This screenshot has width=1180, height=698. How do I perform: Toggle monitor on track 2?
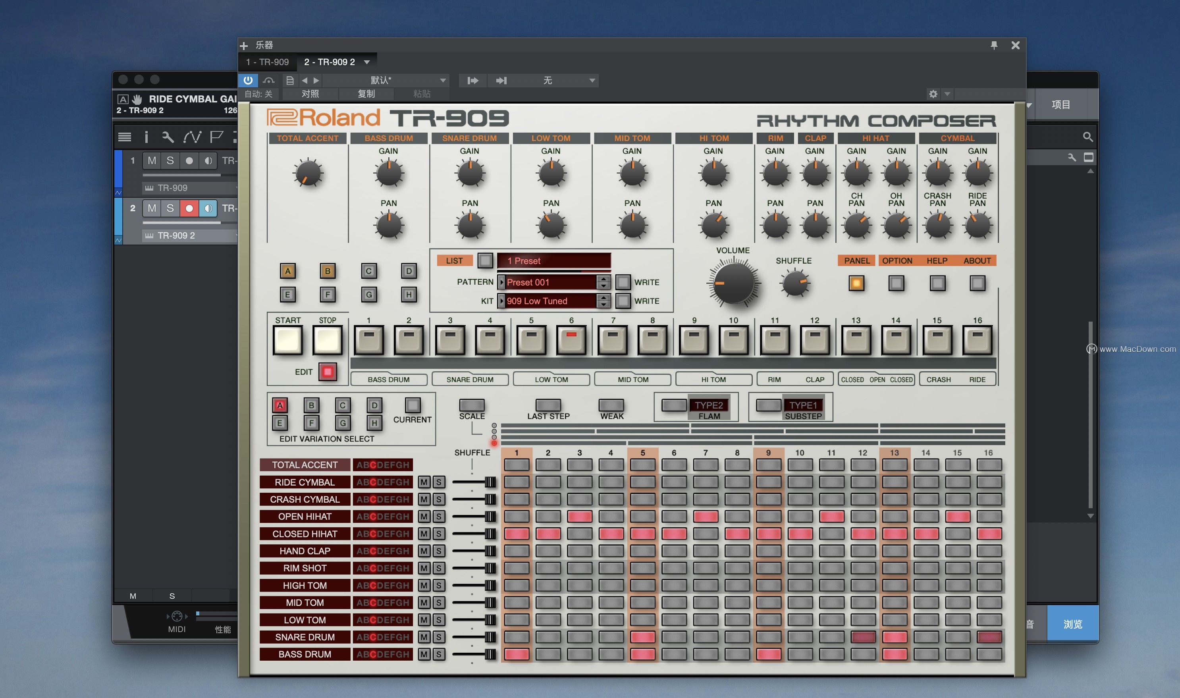(208, 208)
